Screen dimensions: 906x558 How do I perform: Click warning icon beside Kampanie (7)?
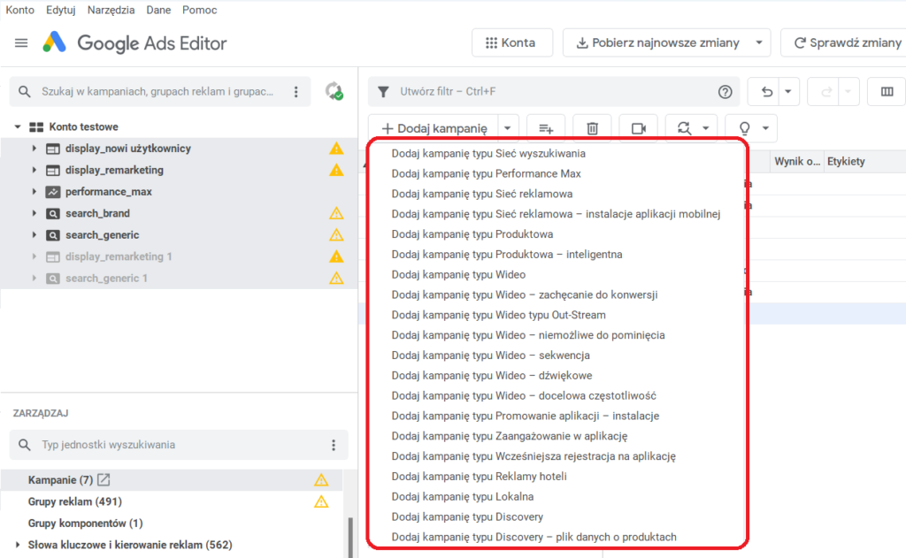[x=321, y=479]
